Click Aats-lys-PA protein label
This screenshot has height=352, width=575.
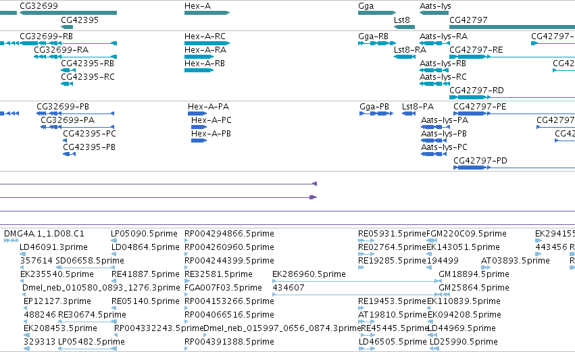tap(445, 120)
